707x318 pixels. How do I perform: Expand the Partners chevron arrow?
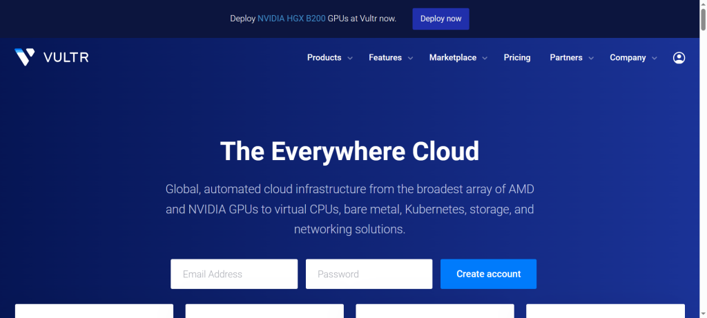click(x=591, y=58)
